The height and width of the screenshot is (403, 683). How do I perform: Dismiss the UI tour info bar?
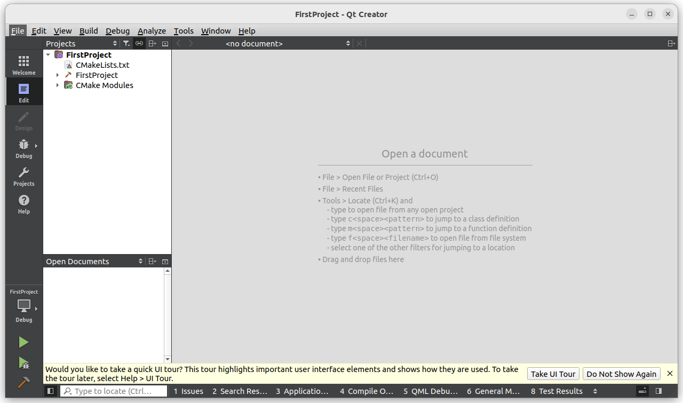click(670, 374)
